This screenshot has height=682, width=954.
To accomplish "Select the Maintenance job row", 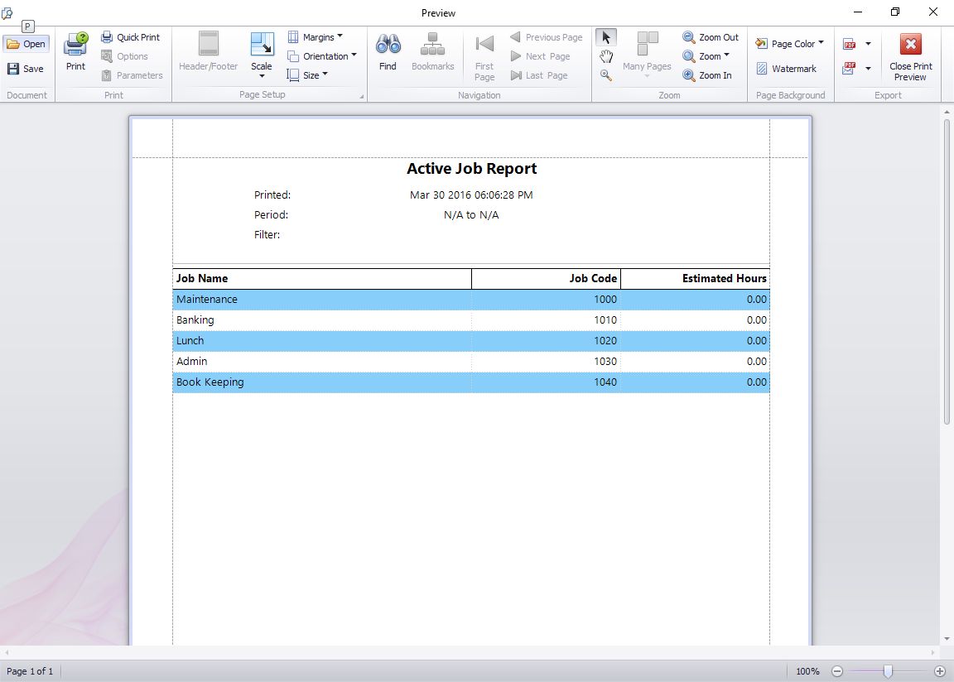I will click(471, 299).
